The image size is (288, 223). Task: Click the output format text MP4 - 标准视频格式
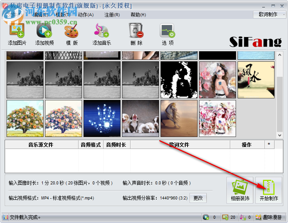point(68,198)
